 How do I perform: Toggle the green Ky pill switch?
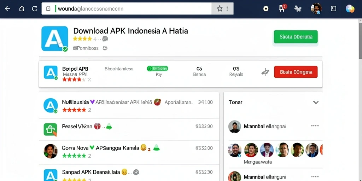click(157, 69)
